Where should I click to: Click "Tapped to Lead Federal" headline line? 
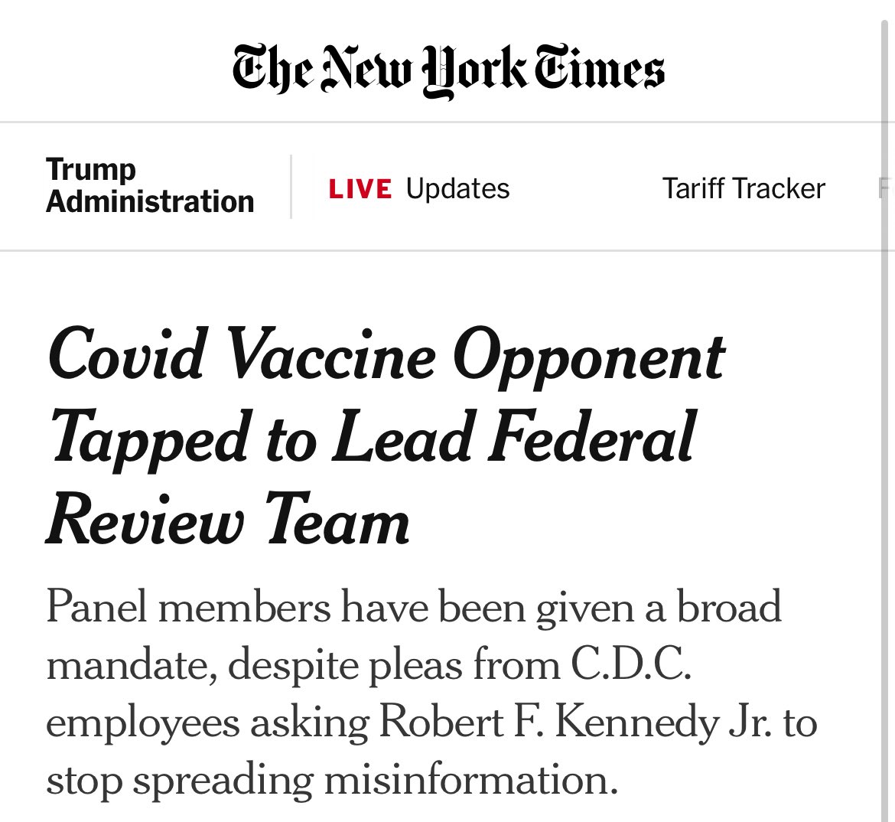tap(373, 438)
